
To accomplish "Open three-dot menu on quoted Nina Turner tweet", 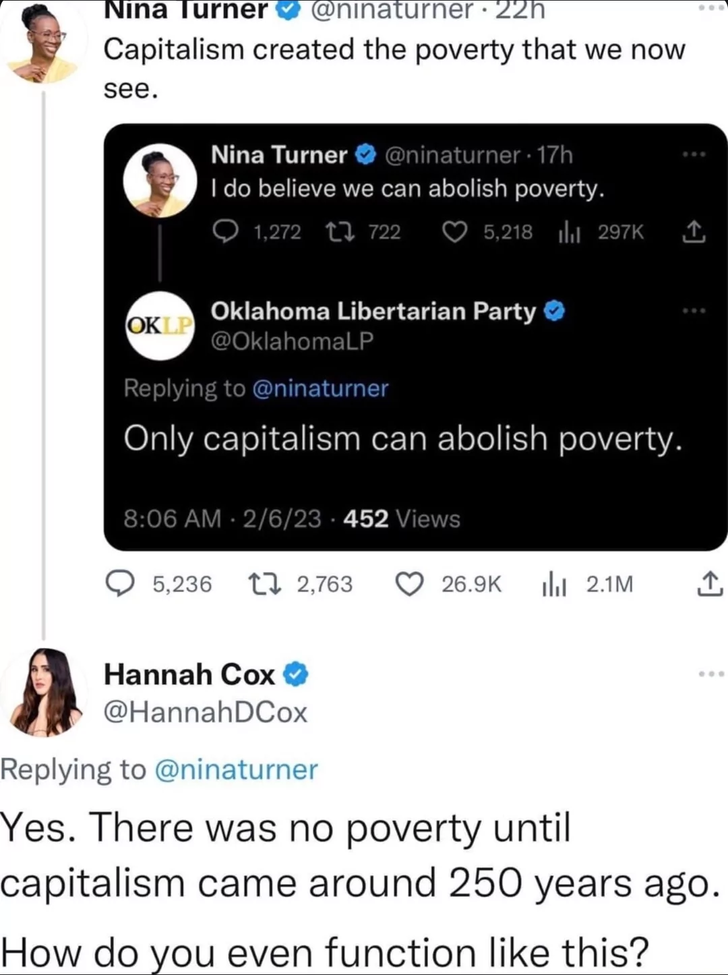I will 694,154.
